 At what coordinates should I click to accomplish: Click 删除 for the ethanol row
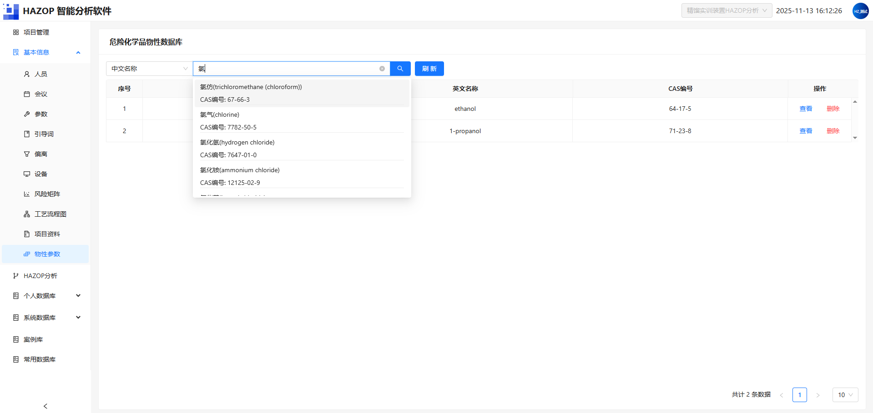pos(833,109)
